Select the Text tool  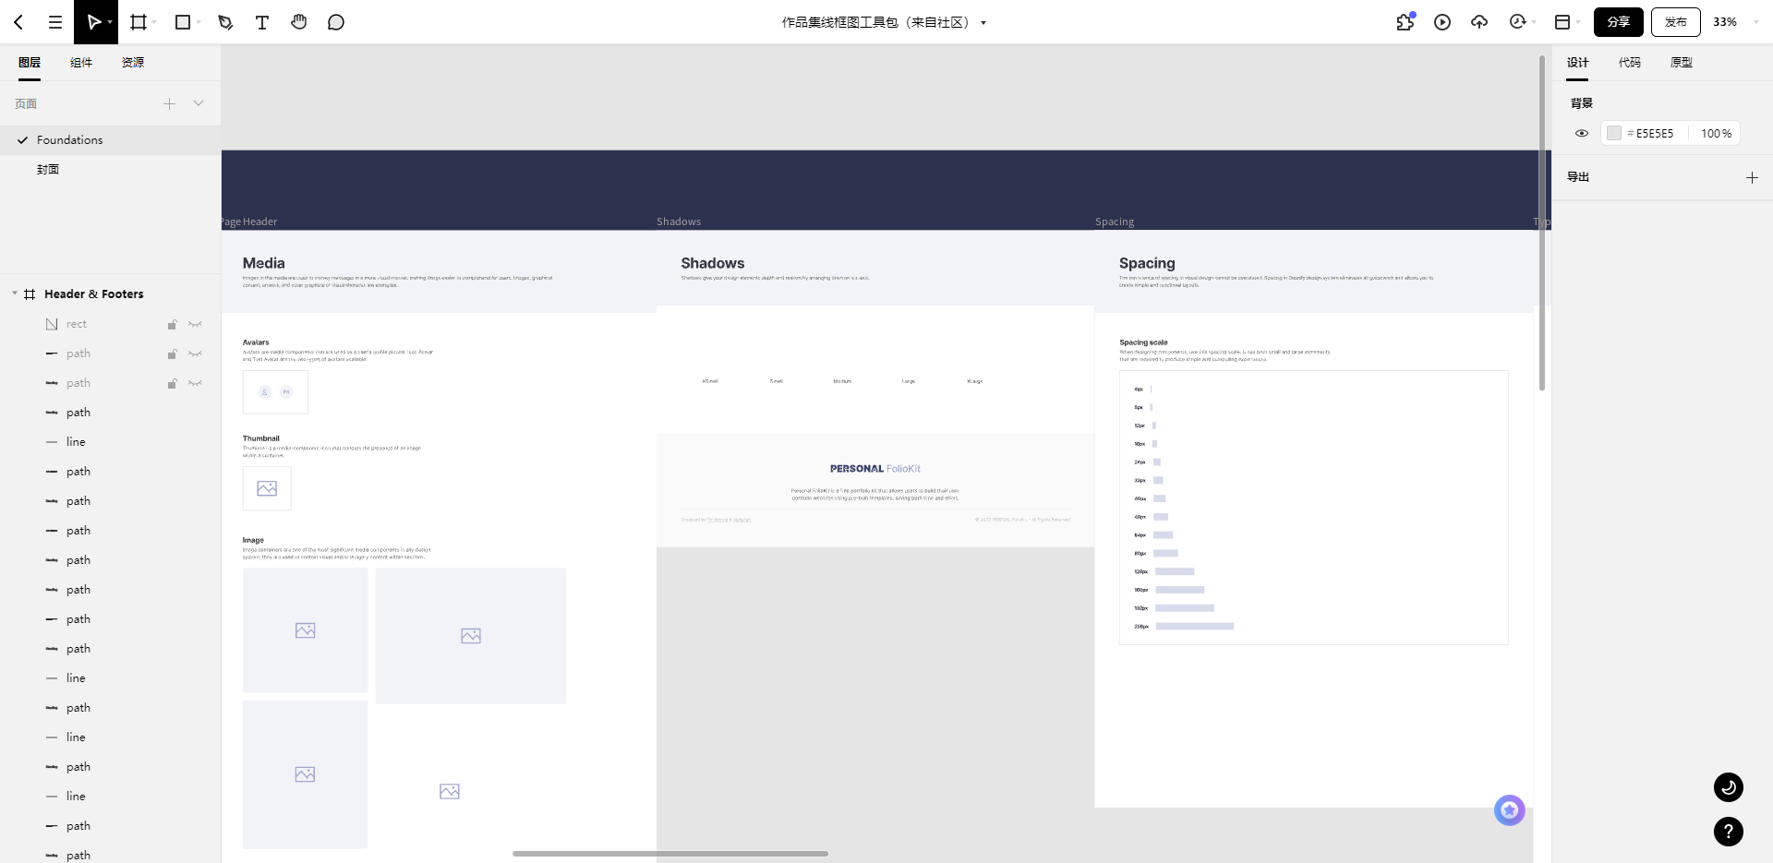click(x=262, y=22)
